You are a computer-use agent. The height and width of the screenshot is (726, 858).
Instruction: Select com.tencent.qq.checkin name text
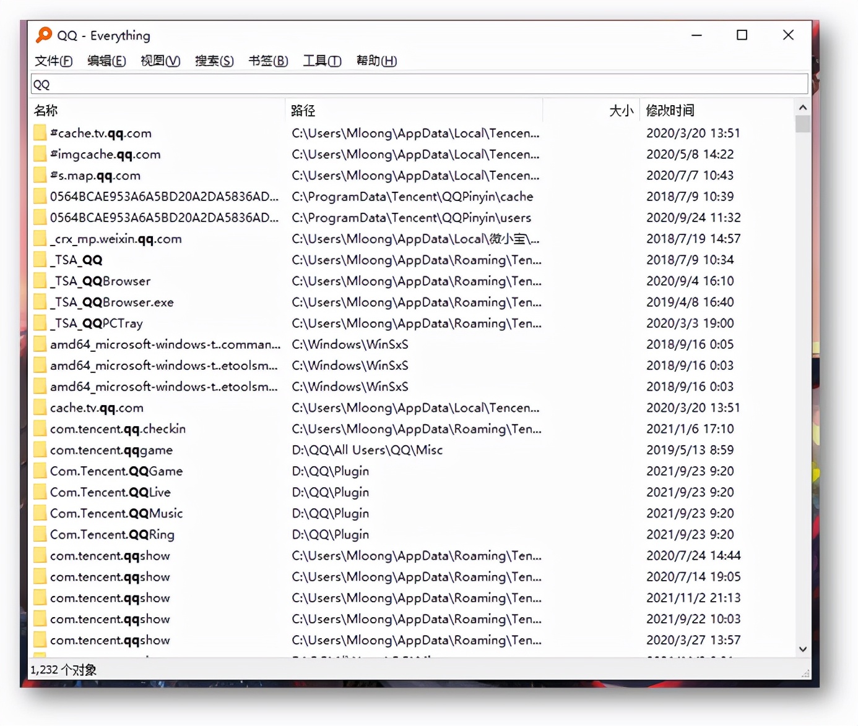pos(118,429)
